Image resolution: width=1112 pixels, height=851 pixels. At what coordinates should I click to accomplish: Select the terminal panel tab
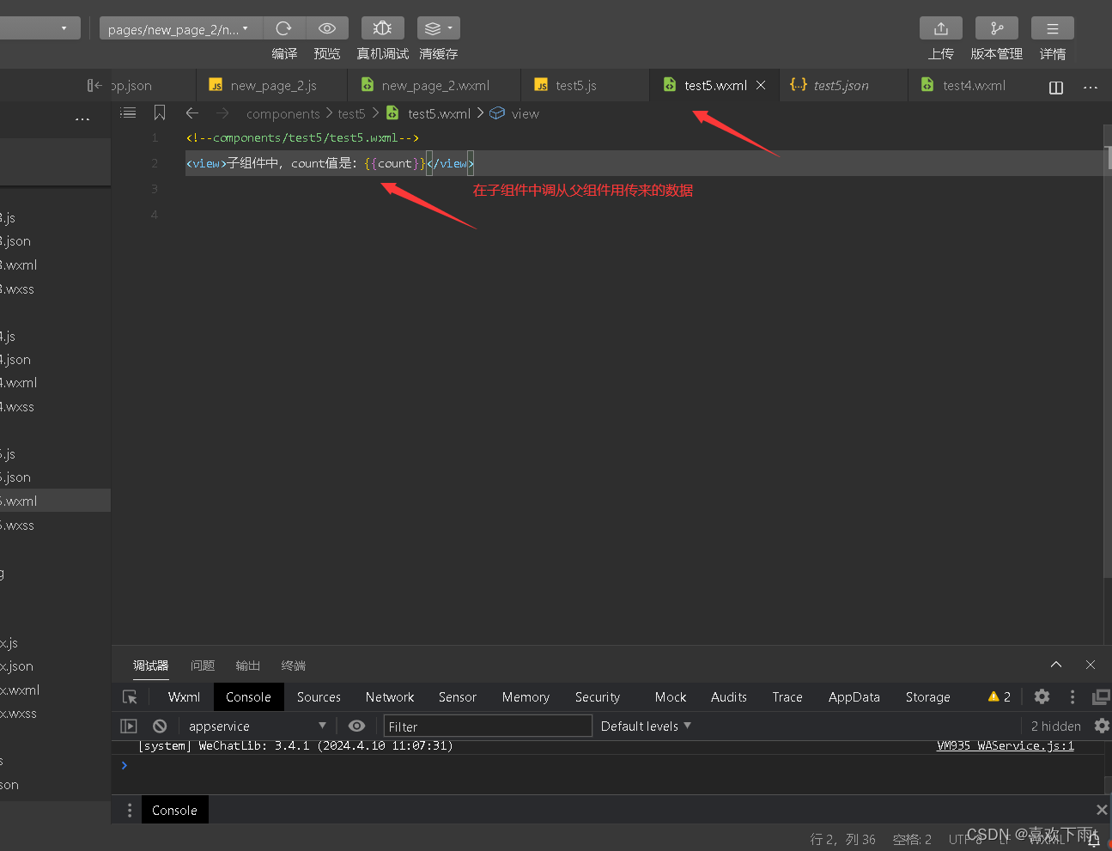(x=294, y=666)
